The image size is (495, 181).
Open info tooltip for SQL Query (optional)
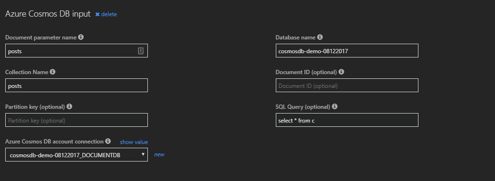coord(335,106)
